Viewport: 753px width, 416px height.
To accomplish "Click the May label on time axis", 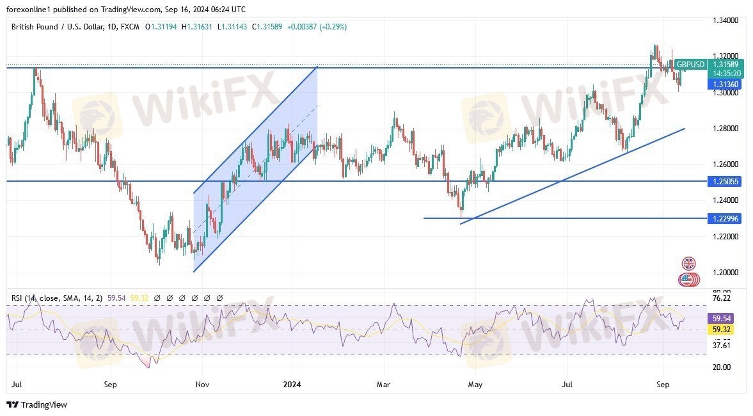I will [x=475, y=384].
